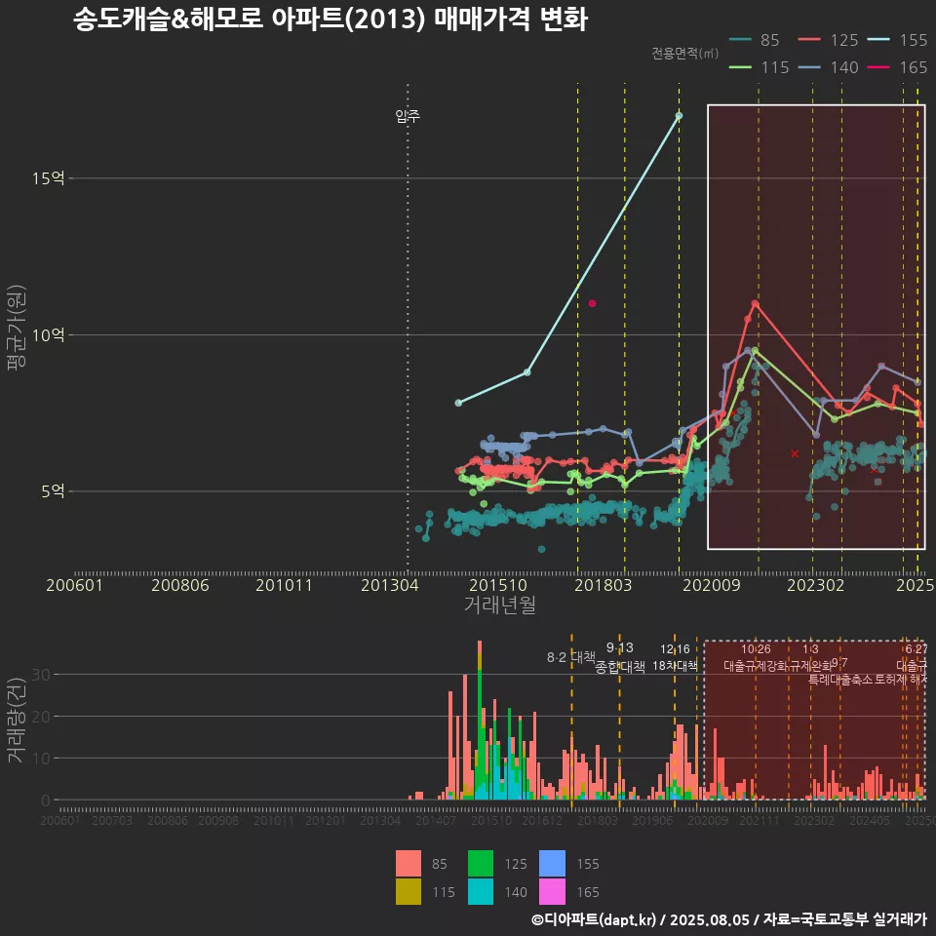Click 202405 on the volume chart x-axis

pos(870,820)
